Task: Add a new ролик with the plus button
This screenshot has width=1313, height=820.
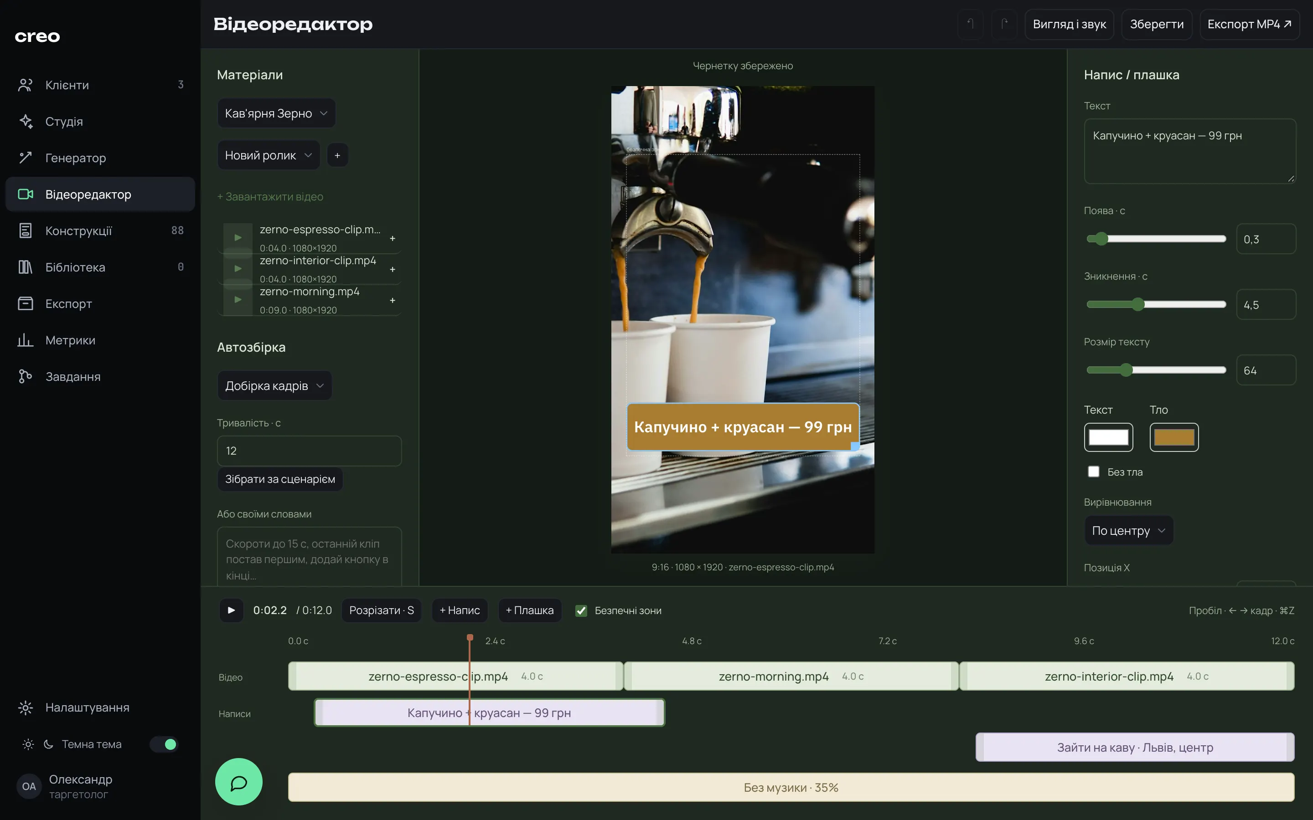Action: tap(337, 156)
